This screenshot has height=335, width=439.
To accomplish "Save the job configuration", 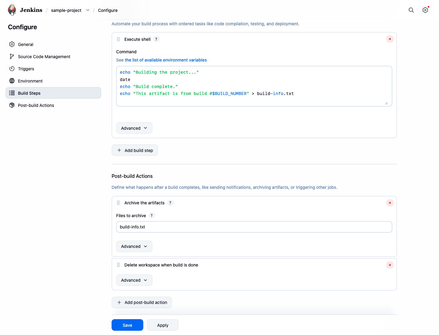I will [x=127, y=325].
